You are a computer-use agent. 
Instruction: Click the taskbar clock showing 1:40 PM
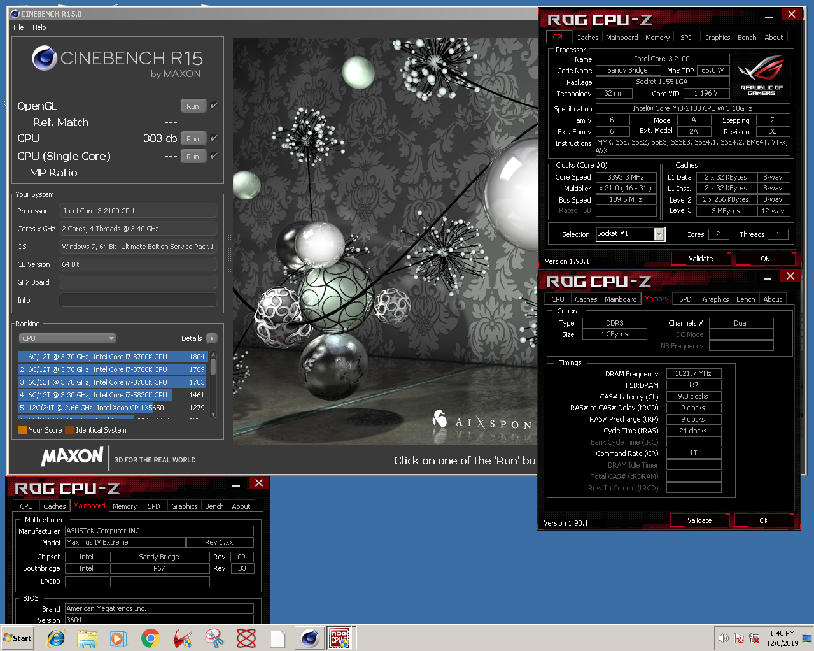[x=782, y=638]
